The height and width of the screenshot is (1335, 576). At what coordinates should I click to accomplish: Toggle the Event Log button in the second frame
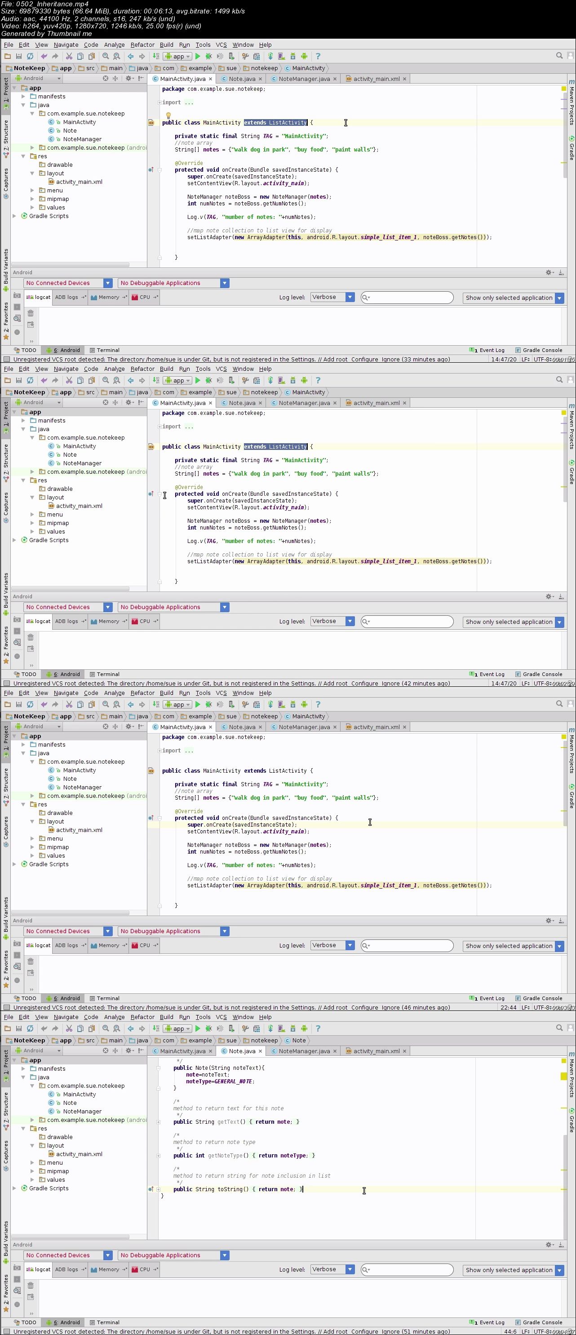tap(487, 674)
